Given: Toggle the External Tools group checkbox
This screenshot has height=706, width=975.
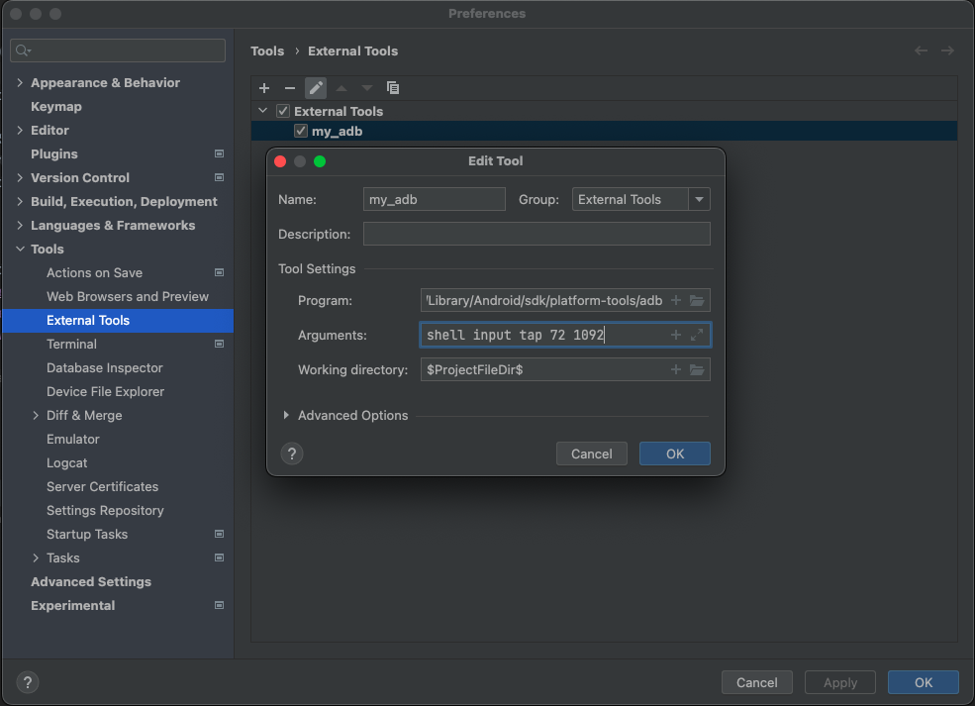Looking at the screenshot, I should 283,111.
